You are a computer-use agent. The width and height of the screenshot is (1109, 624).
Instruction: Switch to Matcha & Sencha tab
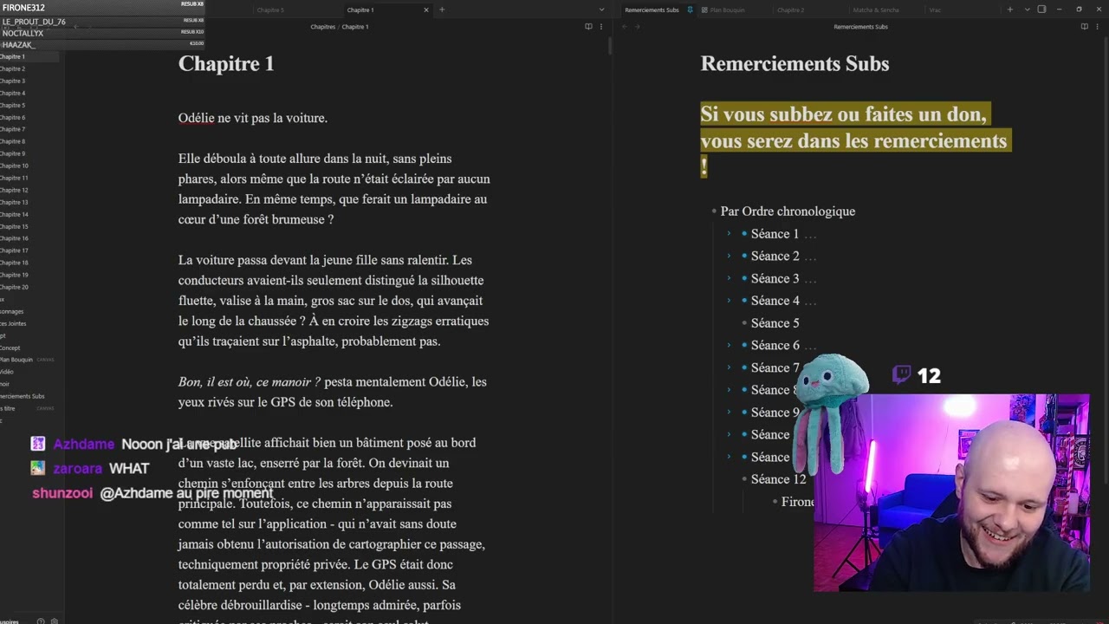pyautogui.click(x=876, y=10)
